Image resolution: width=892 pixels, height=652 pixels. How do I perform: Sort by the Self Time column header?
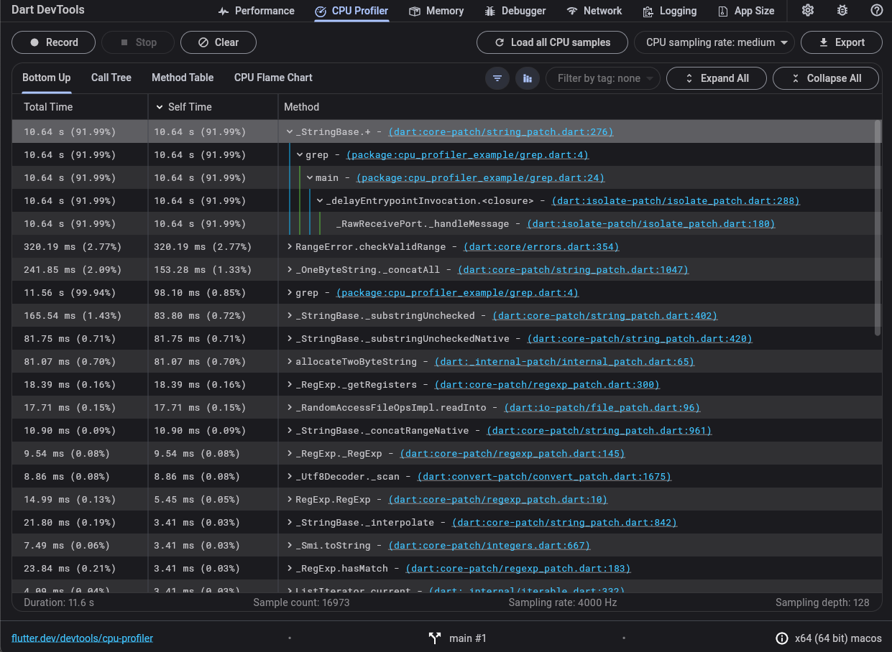pos(189,106)
